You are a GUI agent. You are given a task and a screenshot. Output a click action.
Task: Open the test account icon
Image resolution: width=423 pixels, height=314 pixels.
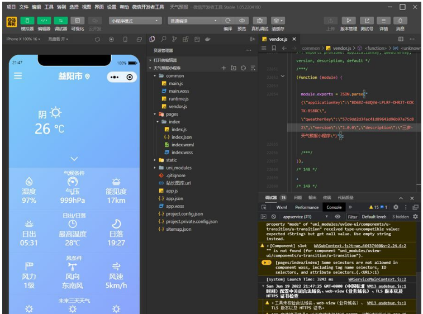pyautogui.click(x=367, y=21)
